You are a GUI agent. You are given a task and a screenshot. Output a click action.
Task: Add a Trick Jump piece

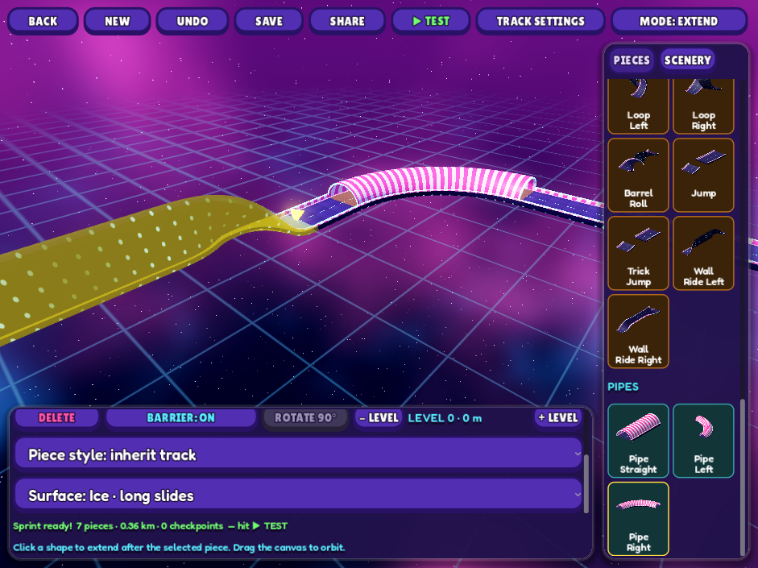pyautogui.click(x=638, y=253)
